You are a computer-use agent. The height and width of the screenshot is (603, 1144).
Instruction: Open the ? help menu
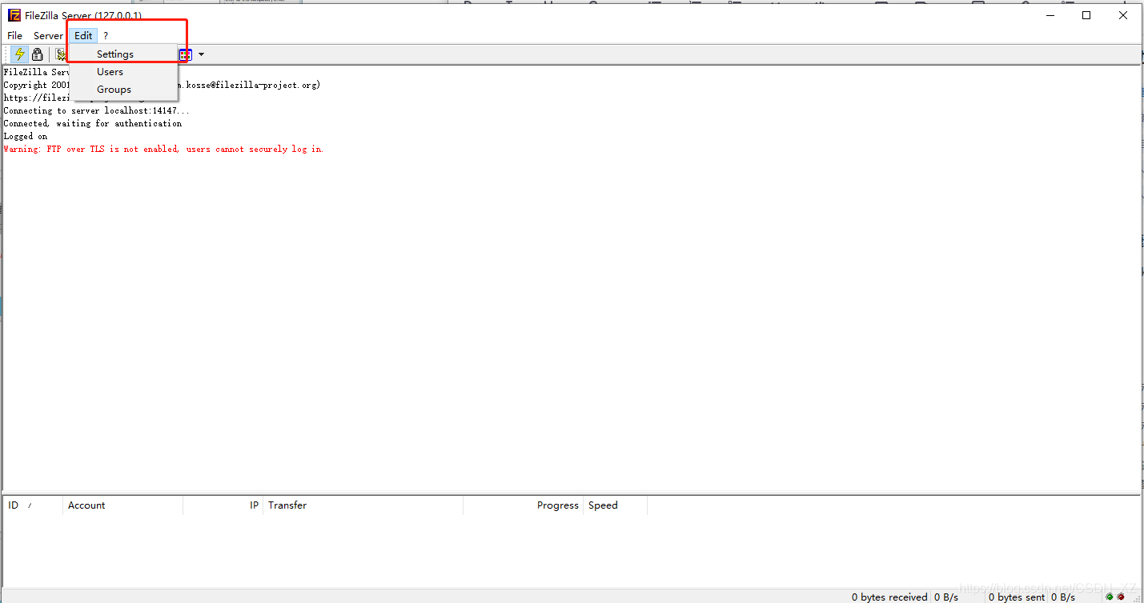pyautogui.click(x=105, y=35)
